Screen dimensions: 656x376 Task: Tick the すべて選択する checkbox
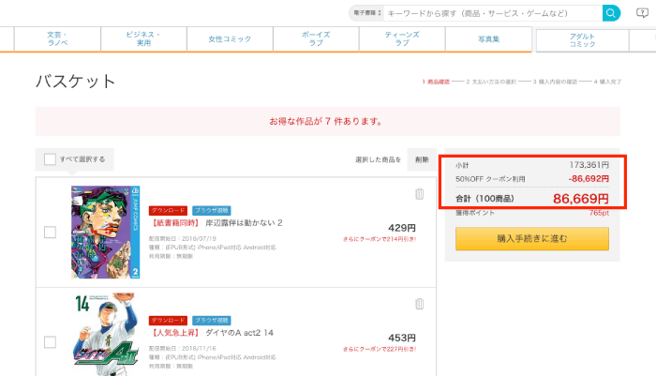[x=48, y=158]
